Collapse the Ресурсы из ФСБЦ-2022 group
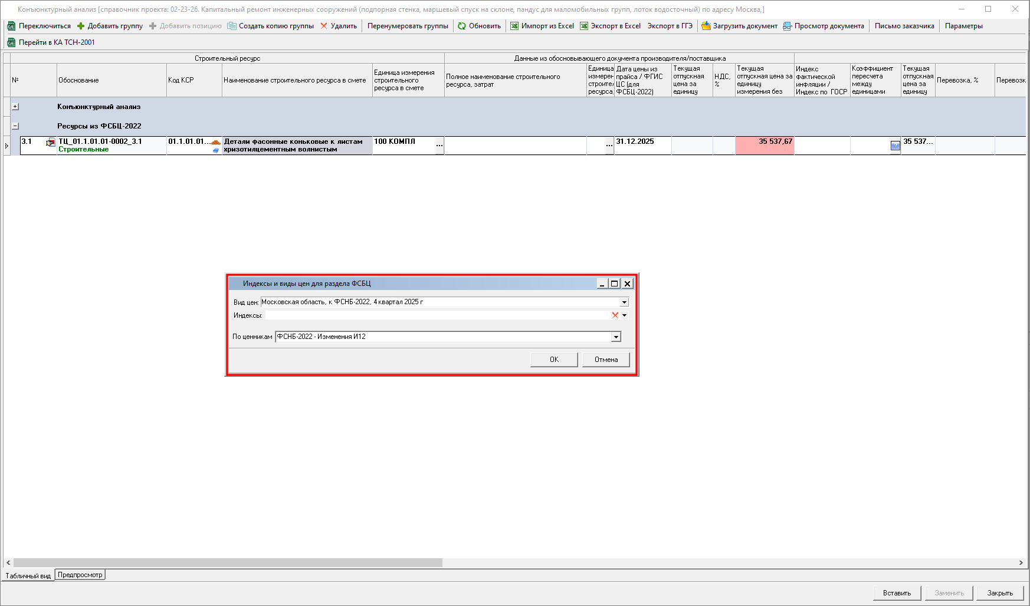The image size is (1030, 606). pyautogui.click(x=15, y=126)
